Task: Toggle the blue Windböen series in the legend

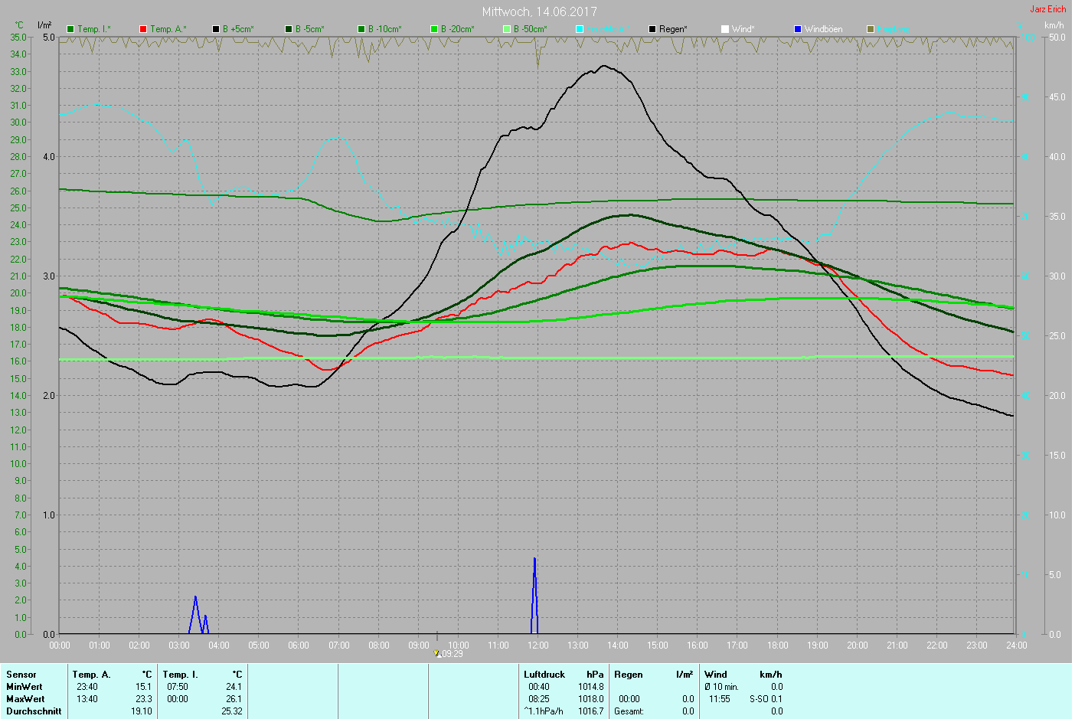Action: click(798, 29)
